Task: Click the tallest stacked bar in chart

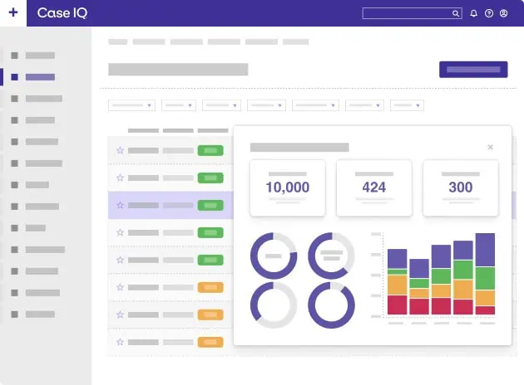Action: 485,274
